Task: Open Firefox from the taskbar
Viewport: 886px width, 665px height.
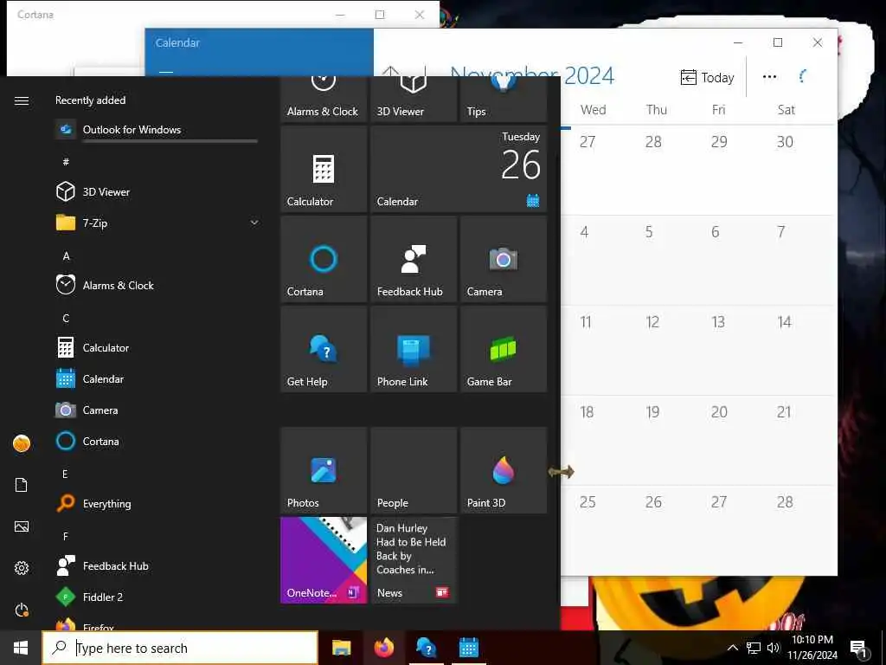Action: (x=383, y=648)
